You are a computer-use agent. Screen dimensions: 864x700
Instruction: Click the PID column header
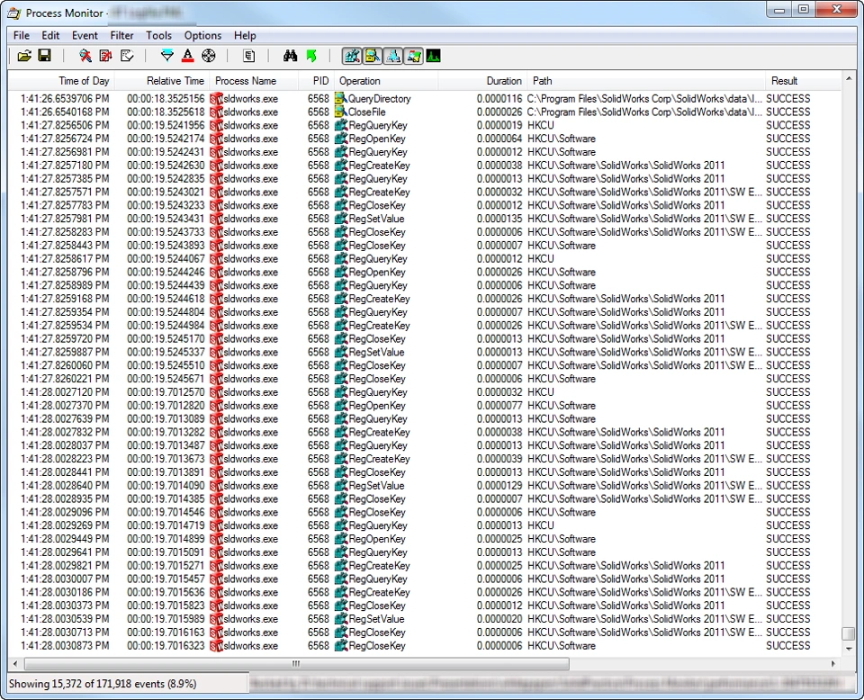316,81
